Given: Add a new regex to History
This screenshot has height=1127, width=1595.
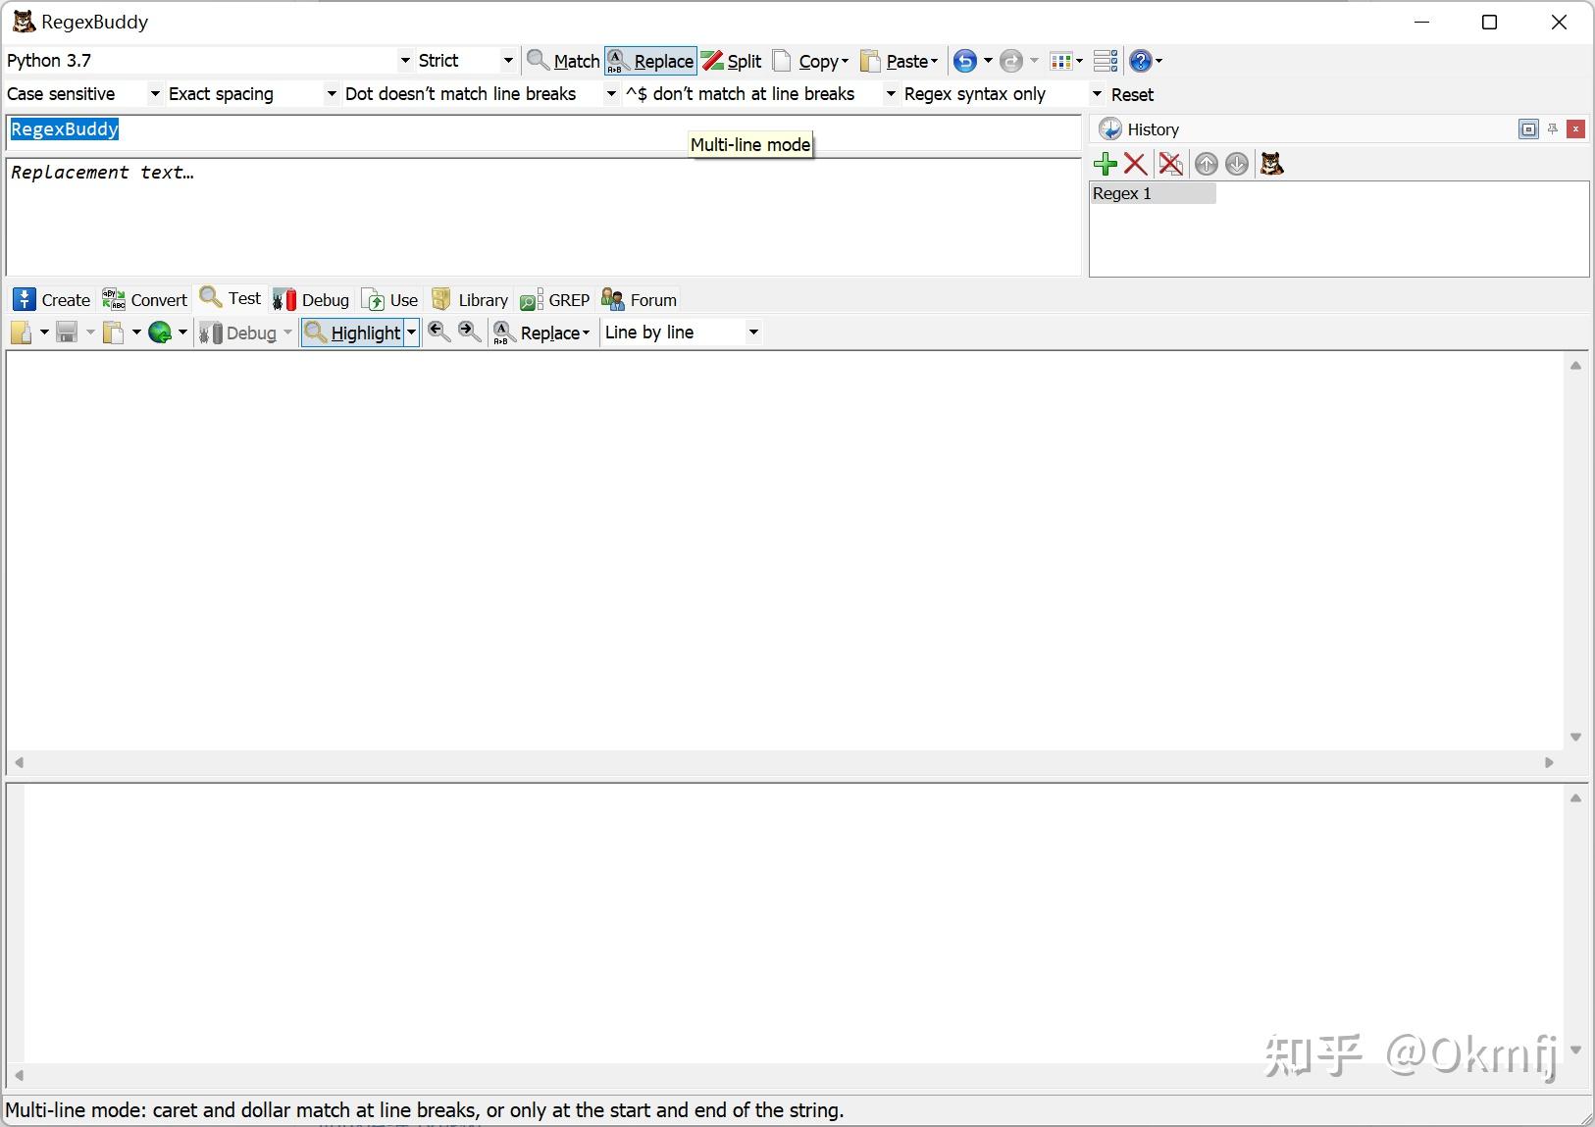Looking at the screenshot, I should pos(1106,164).
